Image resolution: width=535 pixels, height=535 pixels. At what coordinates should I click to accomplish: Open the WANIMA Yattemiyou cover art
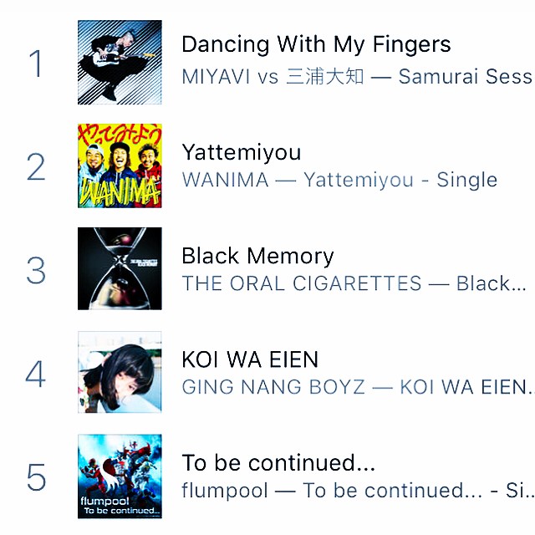click(120, 166)
